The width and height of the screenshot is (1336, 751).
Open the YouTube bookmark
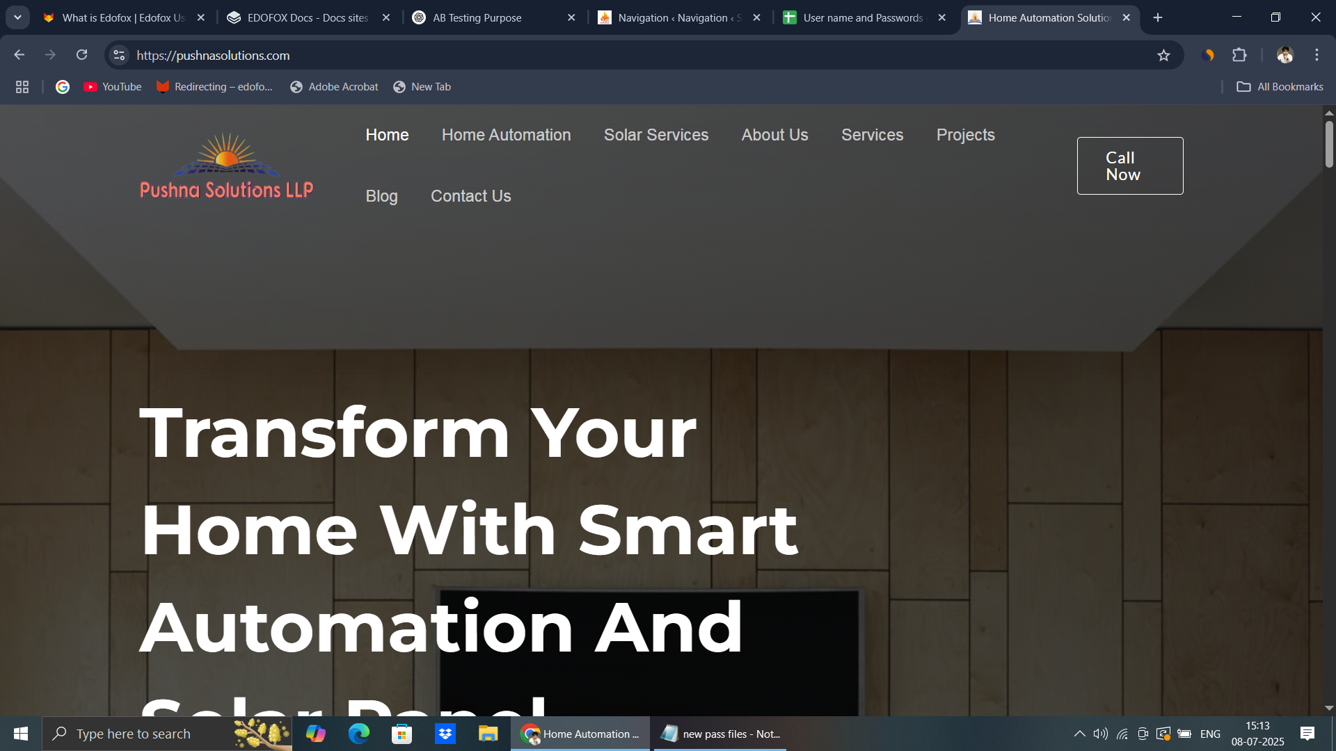112,87
